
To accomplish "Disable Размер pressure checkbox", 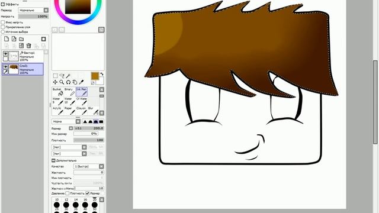I will coord(88,193).
